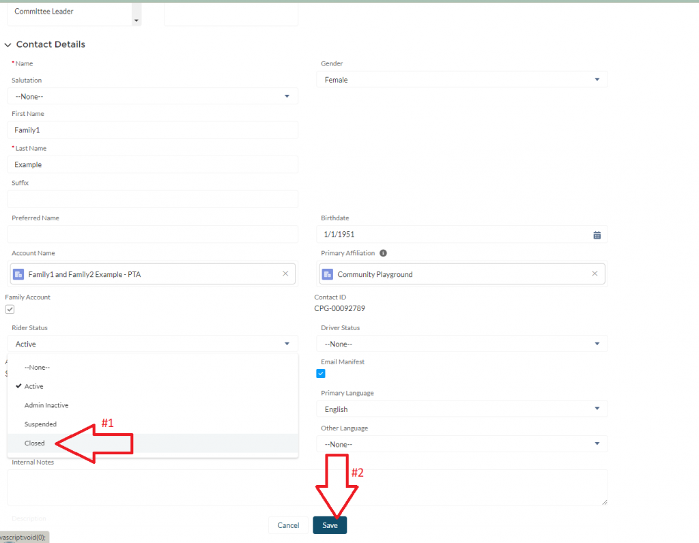Click the Cancel button
The image size is (699, 543).
tap(288, 525)
